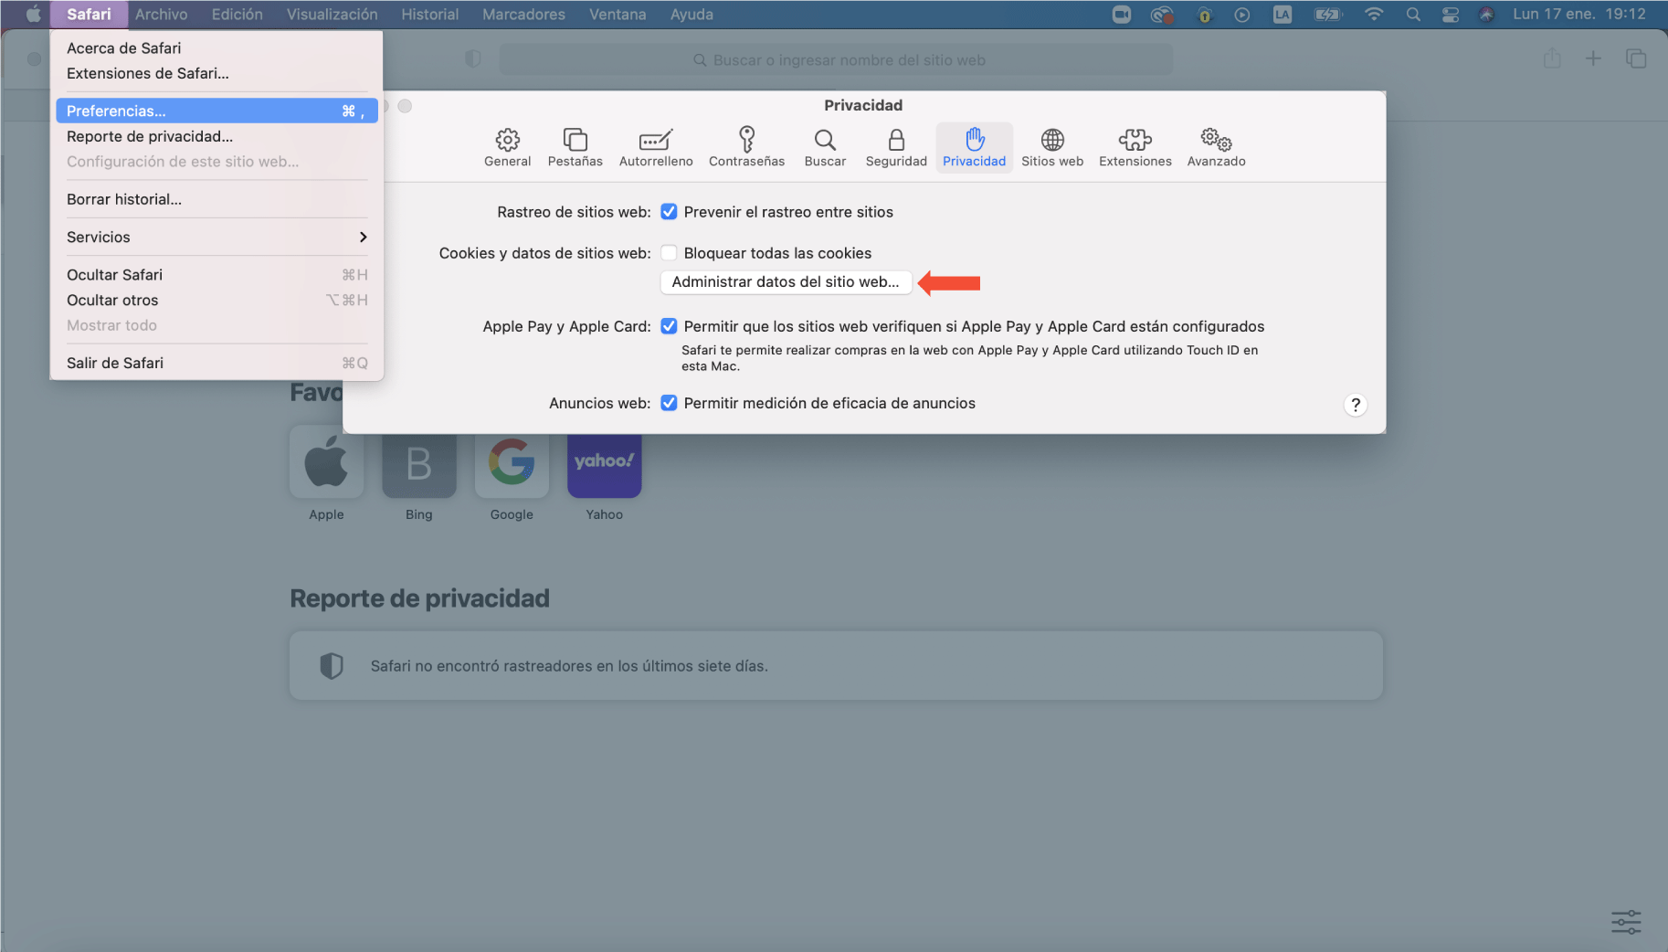
Task: Open Reporte de privacidad… menu item
Action: tap(216, 136)
